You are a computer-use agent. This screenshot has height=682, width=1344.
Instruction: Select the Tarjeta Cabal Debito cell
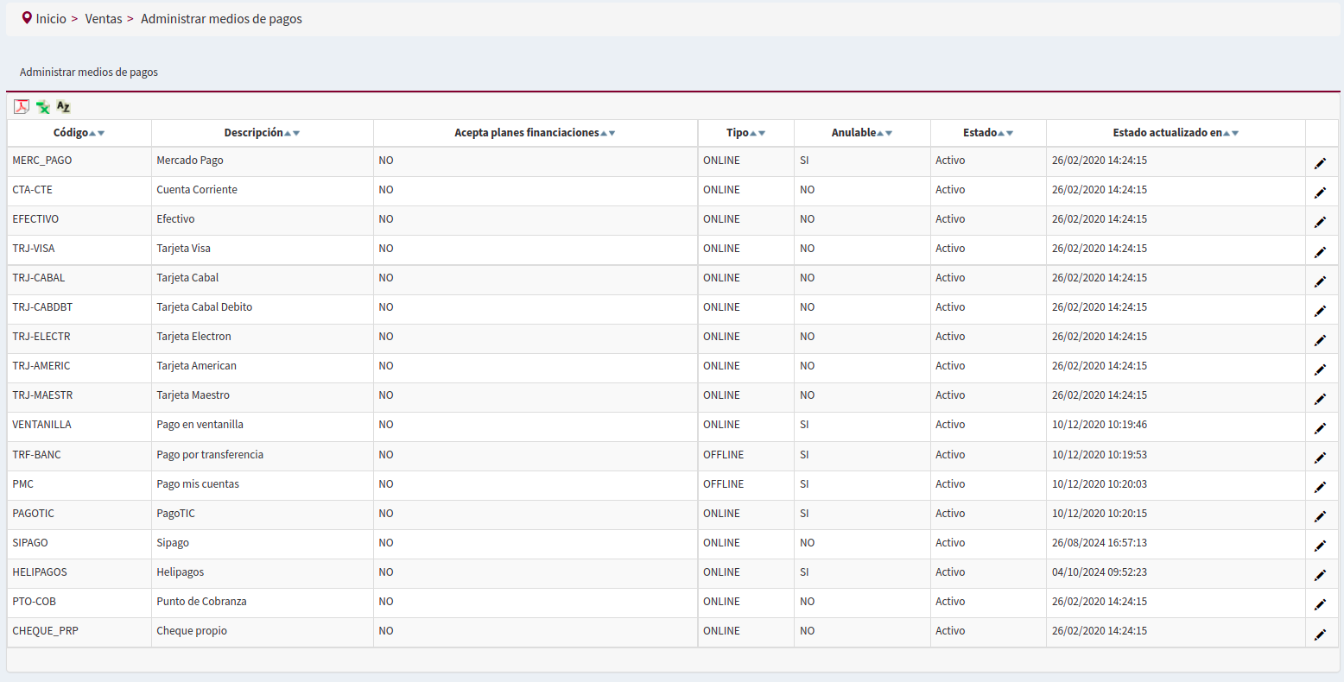[x=263, y=307]
